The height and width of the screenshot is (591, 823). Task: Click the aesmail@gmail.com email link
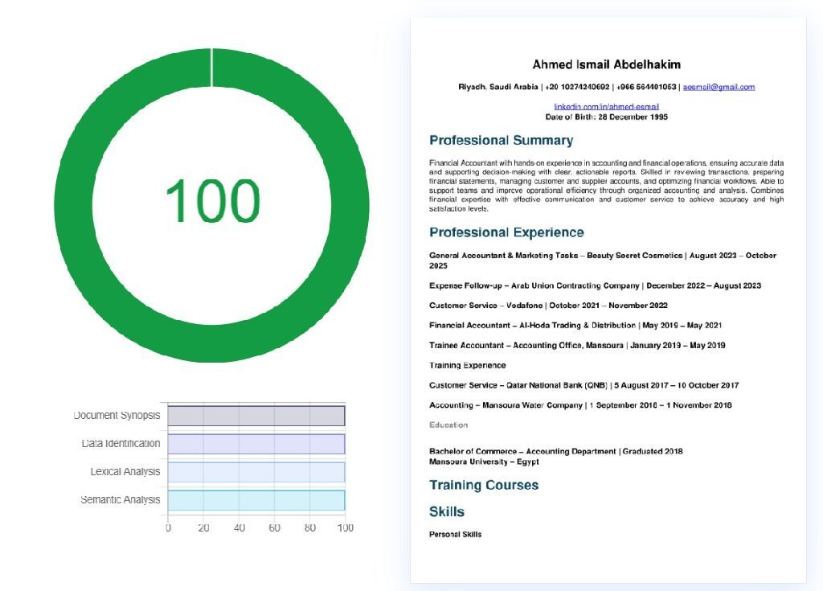click(719, 87)
